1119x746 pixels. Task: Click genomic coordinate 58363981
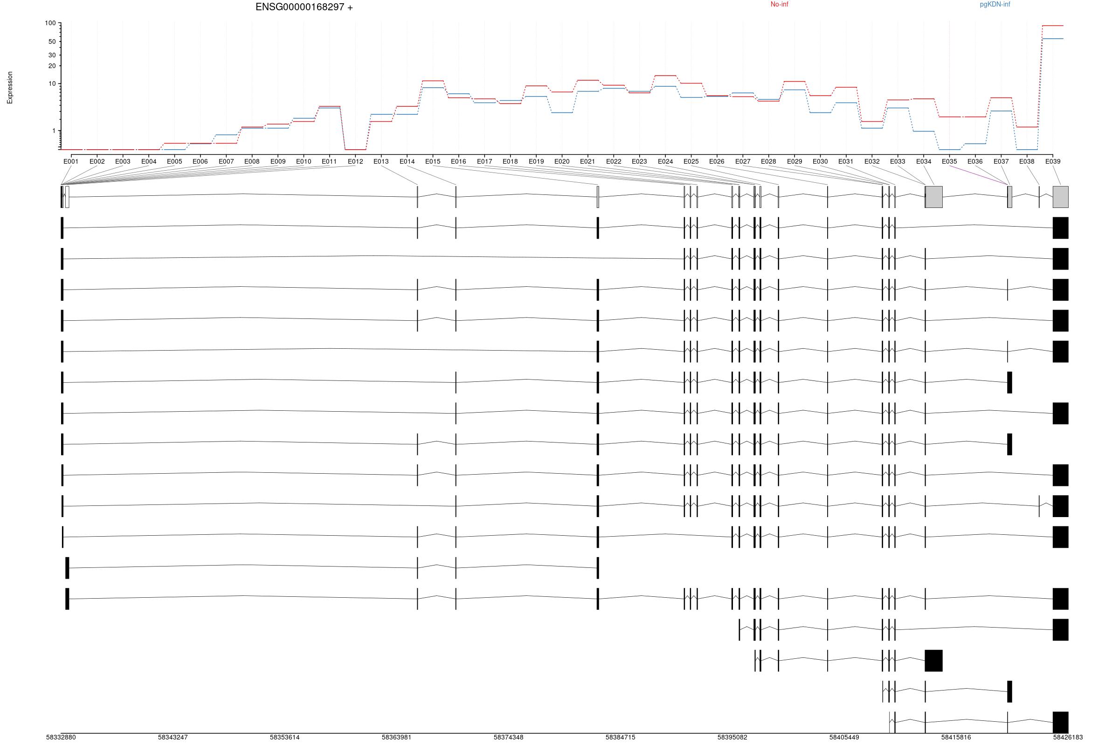tap(396, 738)
